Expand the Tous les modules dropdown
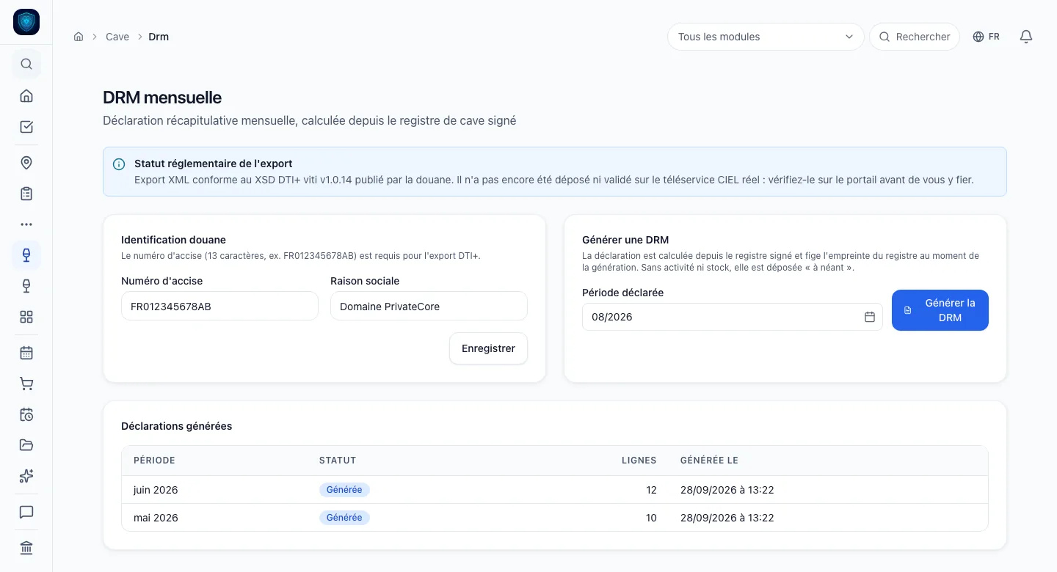 pyautogui.click(x=766, y=37)
